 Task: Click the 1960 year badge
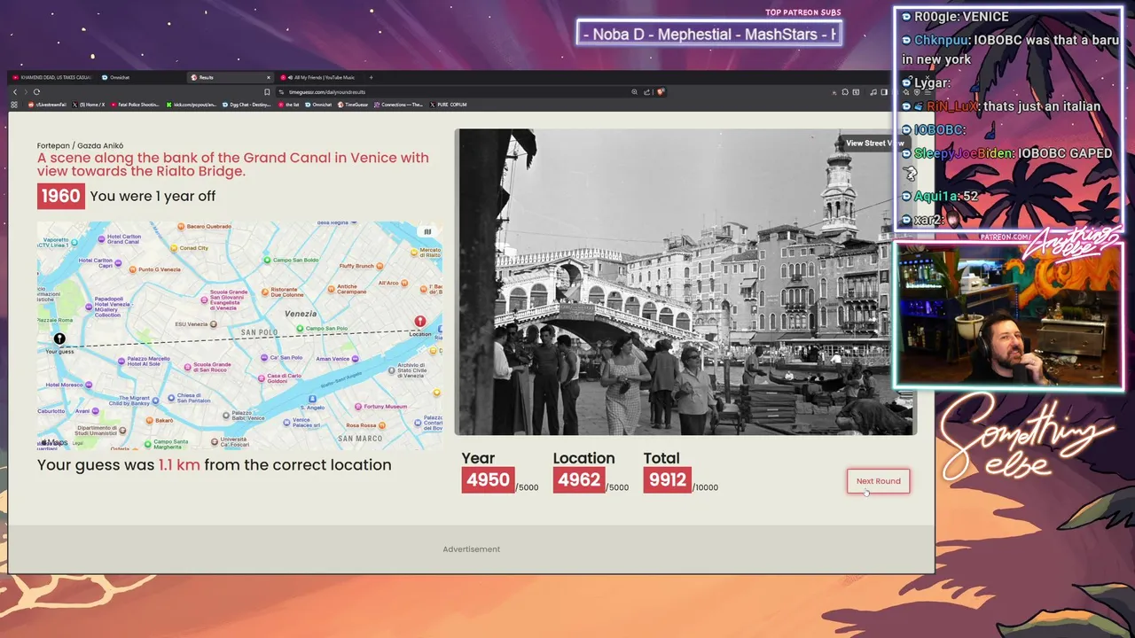click(x=60, y=196)
